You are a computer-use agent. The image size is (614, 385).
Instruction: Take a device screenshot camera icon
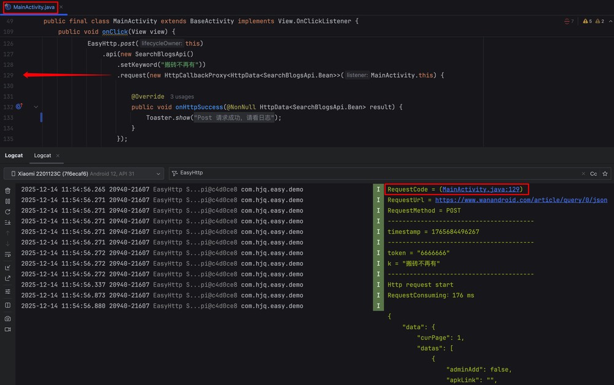(7, 319)
